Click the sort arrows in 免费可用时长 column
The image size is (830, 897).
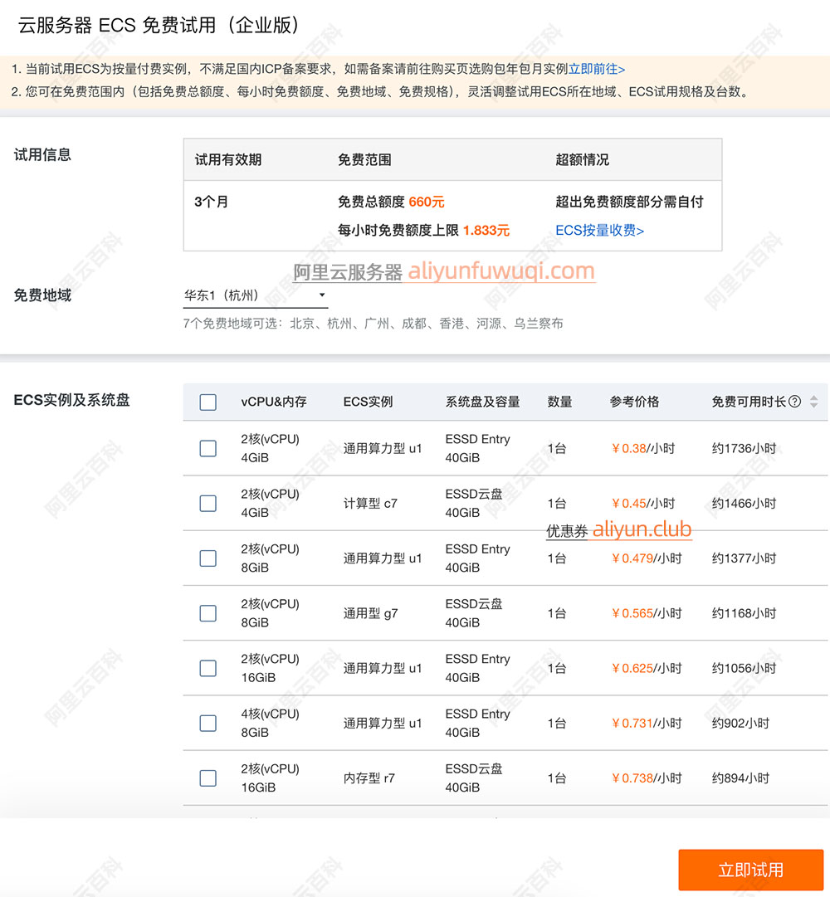(813, 402)
